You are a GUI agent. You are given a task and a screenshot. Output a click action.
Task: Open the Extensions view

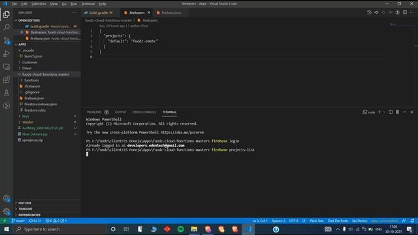pyautogui.click(x=7, y=80)
